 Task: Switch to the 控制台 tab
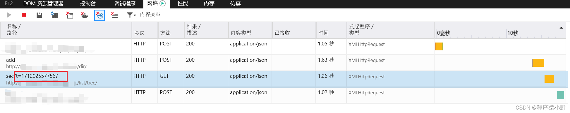pyautogui.click(x=88, y=3)
